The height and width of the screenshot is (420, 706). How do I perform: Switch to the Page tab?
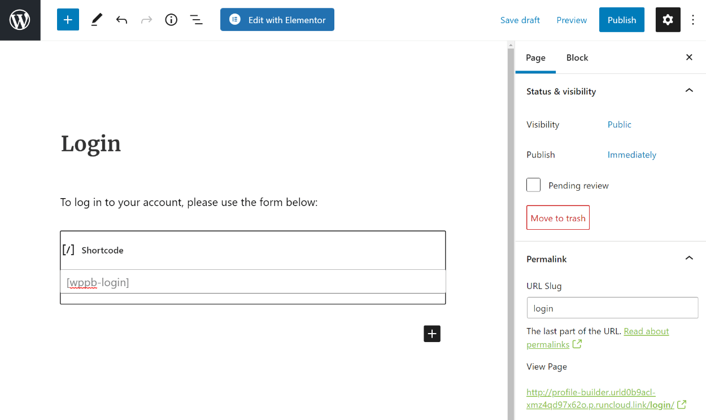pyautogui.click(x=535, y=58)
